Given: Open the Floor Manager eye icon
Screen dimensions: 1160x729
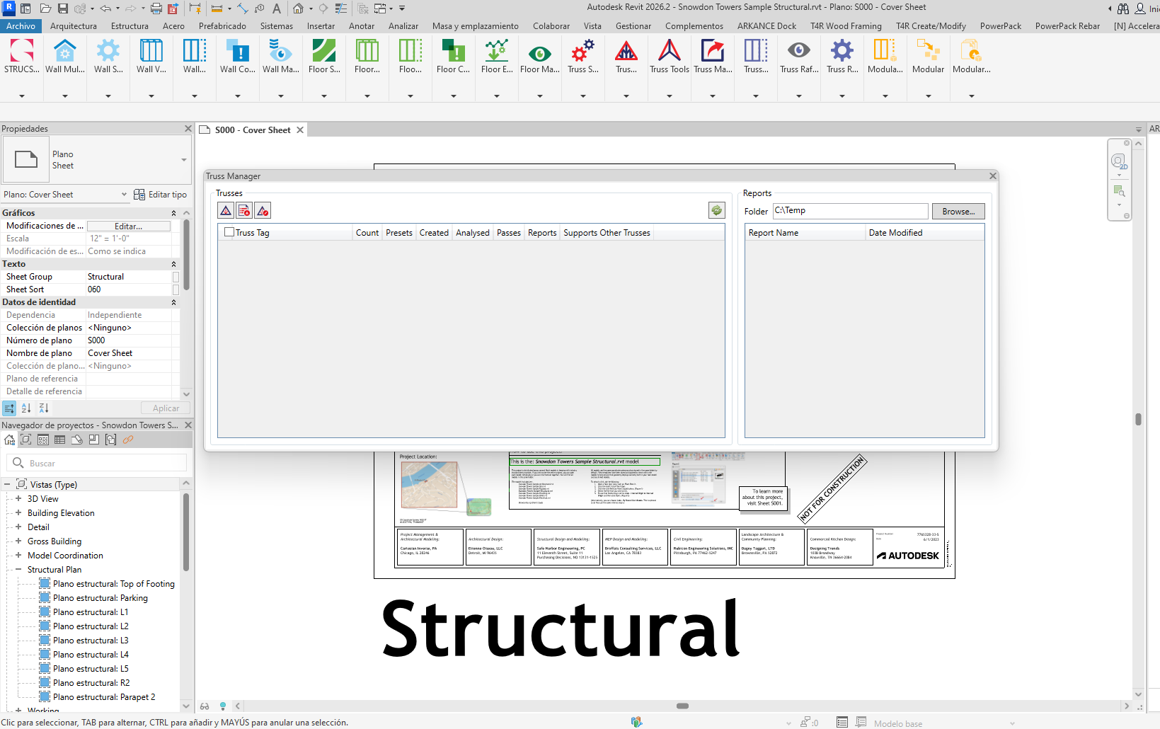Looking at the screenshot, I should click(539, 56).
